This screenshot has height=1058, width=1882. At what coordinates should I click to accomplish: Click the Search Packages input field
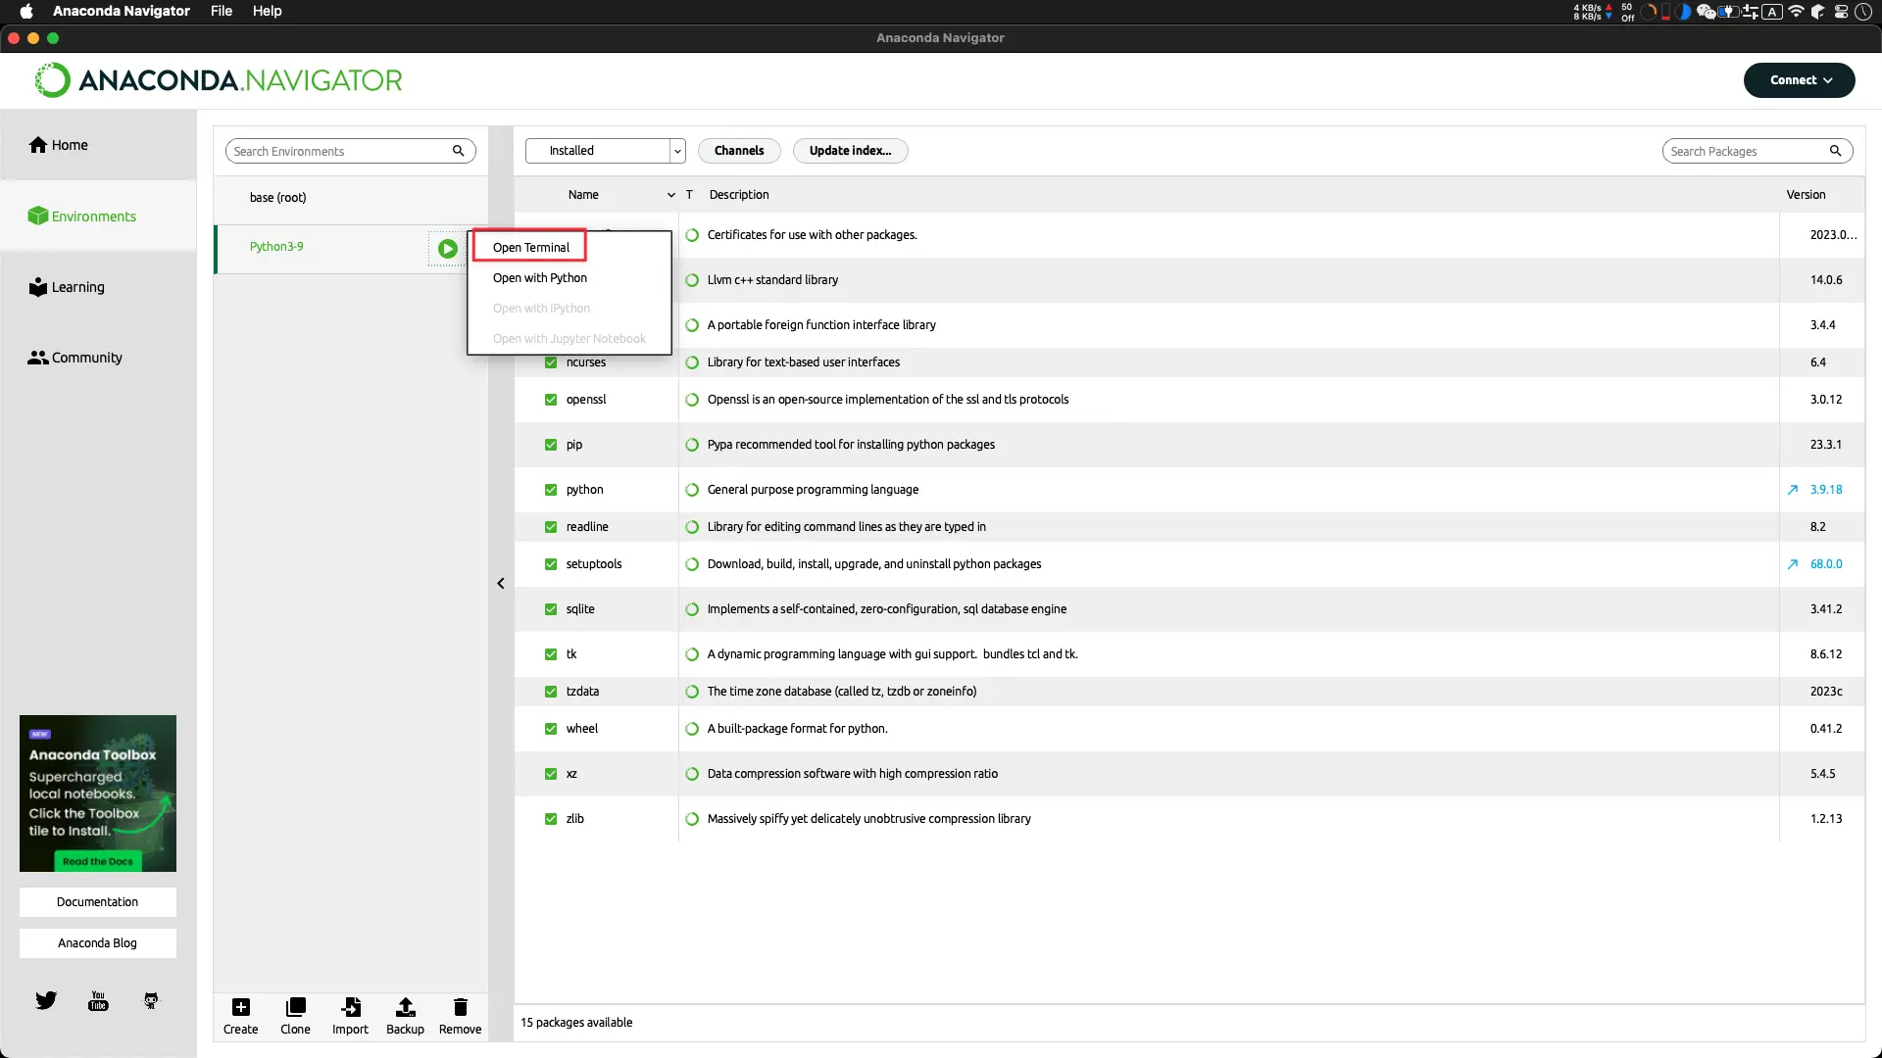pyautogui.click(x=1754, y=150)
